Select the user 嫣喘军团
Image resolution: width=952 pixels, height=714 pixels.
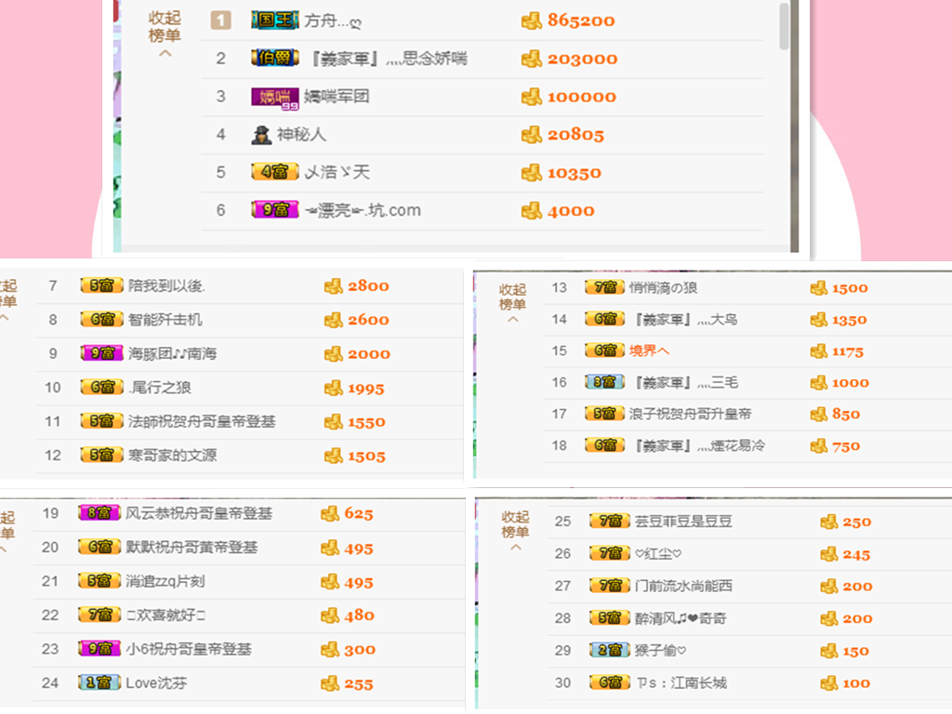tap(337, 97)
